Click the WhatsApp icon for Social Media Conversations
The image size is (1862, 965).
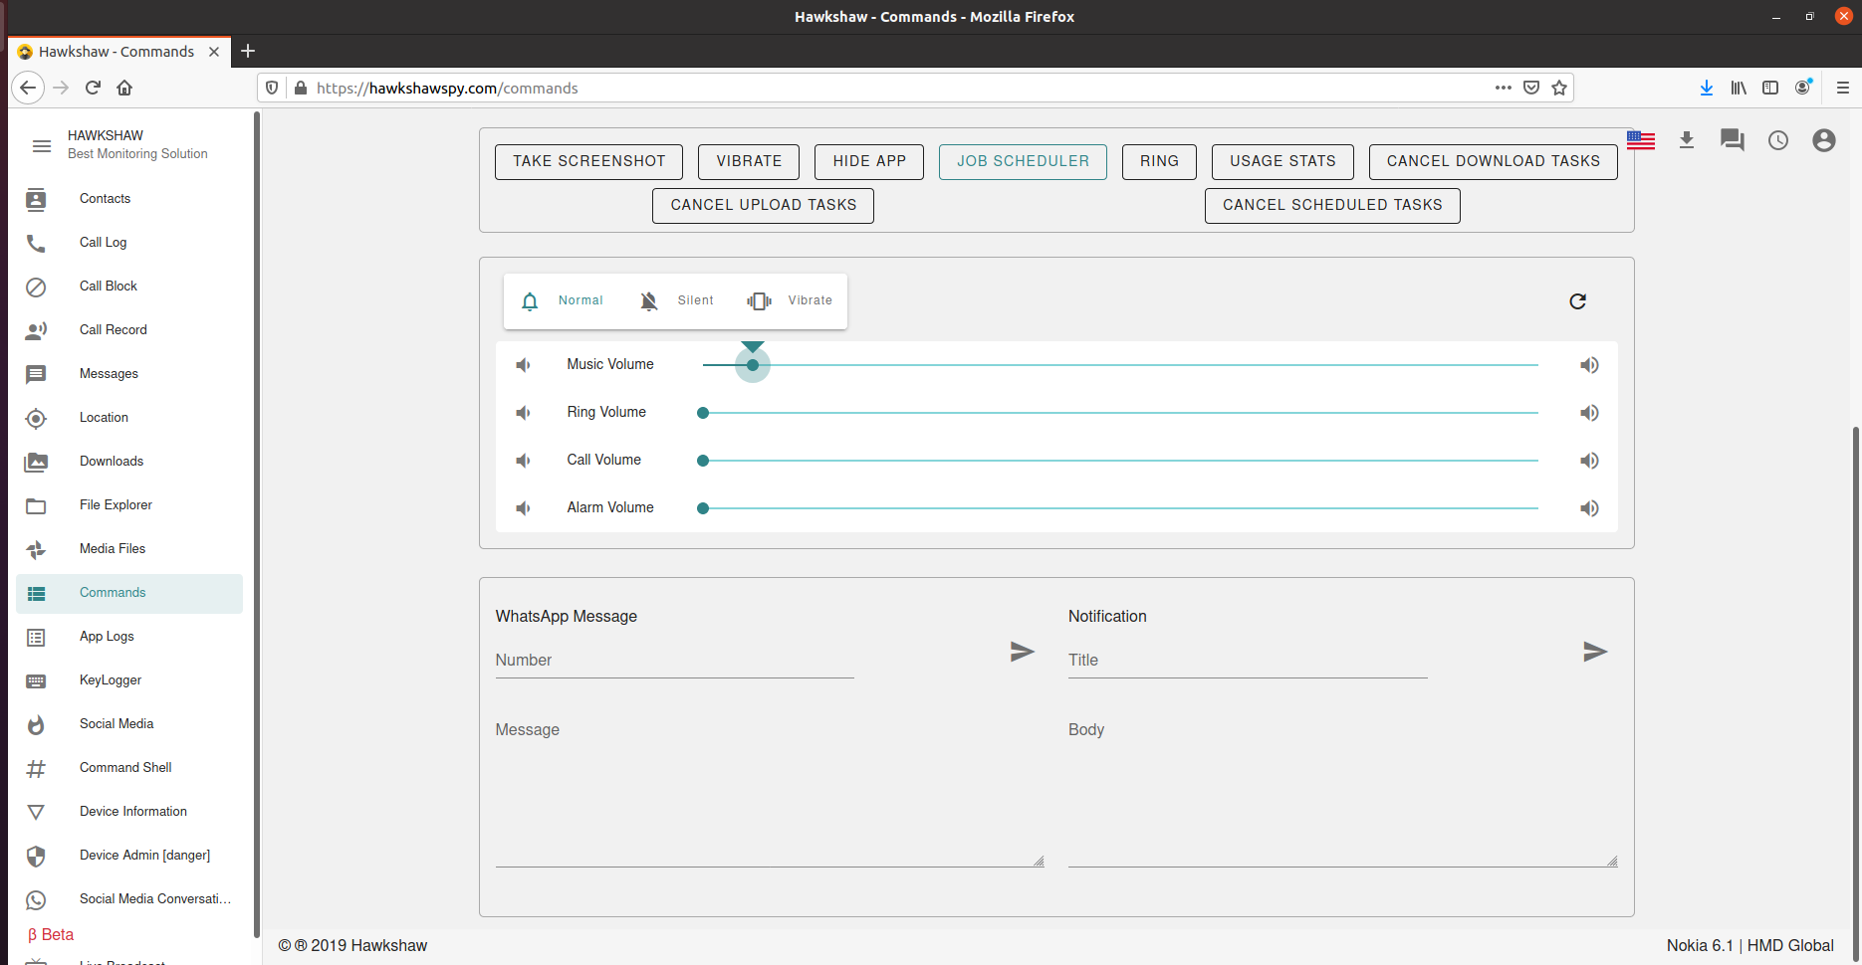tap(36, 900)
